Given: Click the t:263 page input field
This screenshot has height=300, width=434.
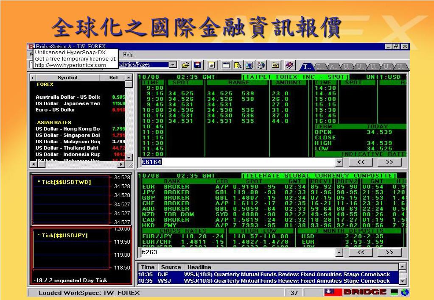Looking at the screenshot, I should pyautogui.click(x=238, y=253).
